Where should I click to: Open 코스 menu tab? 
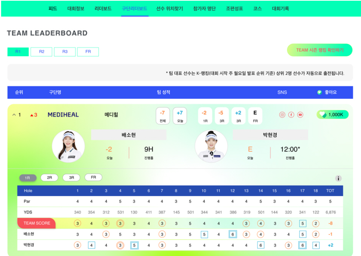click(x=257, y=8)
